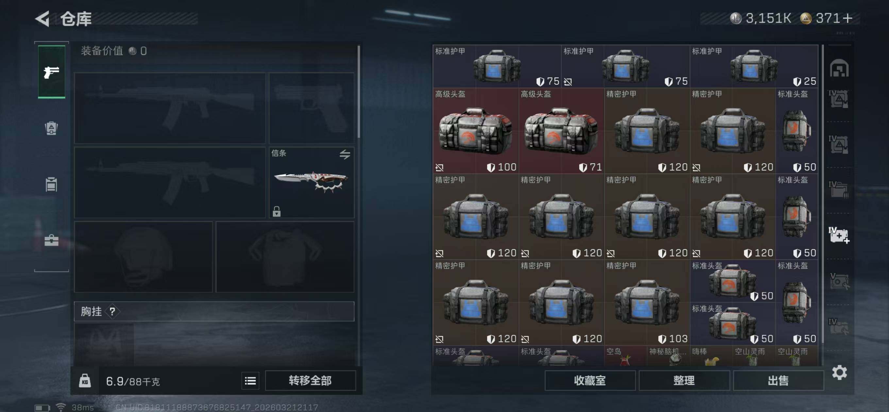Open the briefcase icon in left sidebar
This screenshot has width=889, height=412.
point(51,240)
